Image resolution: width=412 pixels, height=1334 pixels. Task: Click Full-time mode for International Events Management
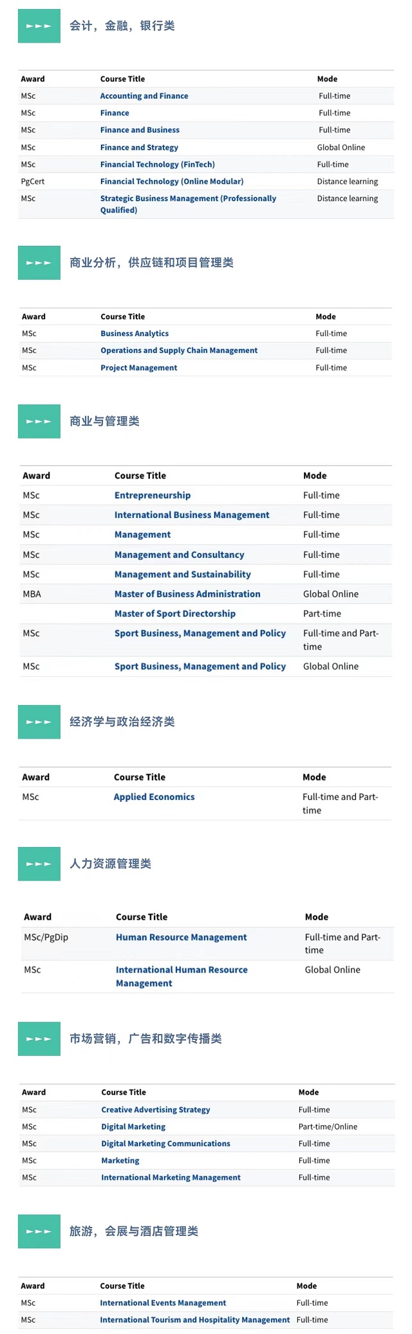(x=312, y=1303)
